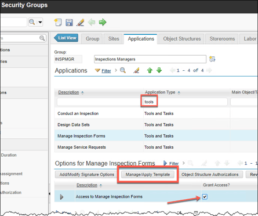The height and width of the screenshot is (216, 258).
Task: Click the Main Object/Table filter field
Action: [244, 102]
